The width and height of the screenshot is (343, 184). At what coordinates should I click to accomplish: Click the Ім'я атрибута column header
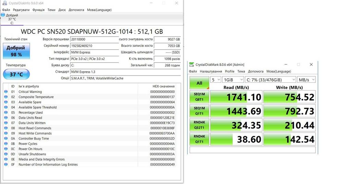(x=29, y=86)
